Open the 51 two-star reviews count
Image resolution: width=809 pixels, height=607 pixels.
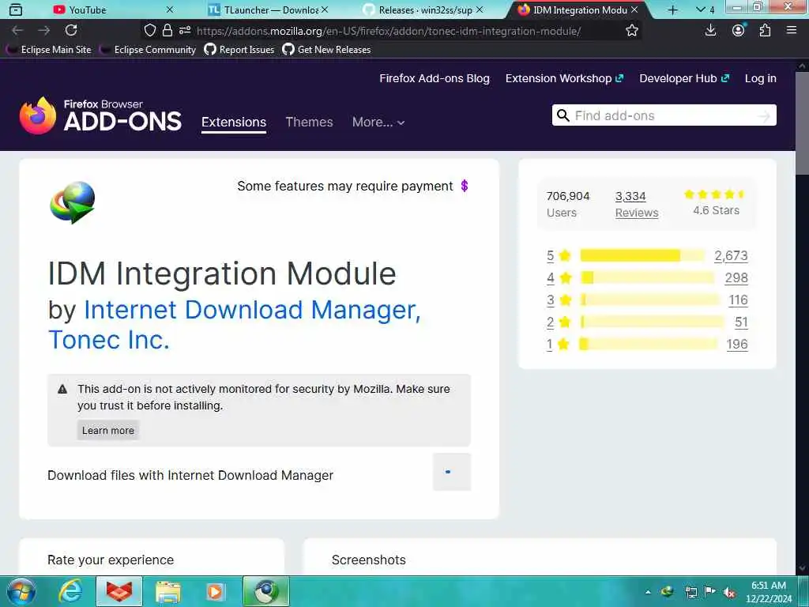pyautogui.click(x=741, y=322)
